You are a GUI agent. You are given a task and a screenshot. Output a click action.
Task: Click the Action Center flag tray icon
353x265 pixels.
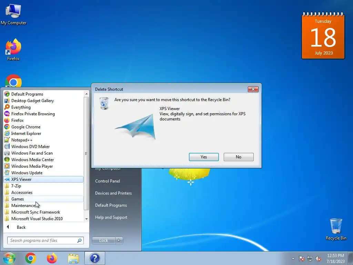(302, 258)
